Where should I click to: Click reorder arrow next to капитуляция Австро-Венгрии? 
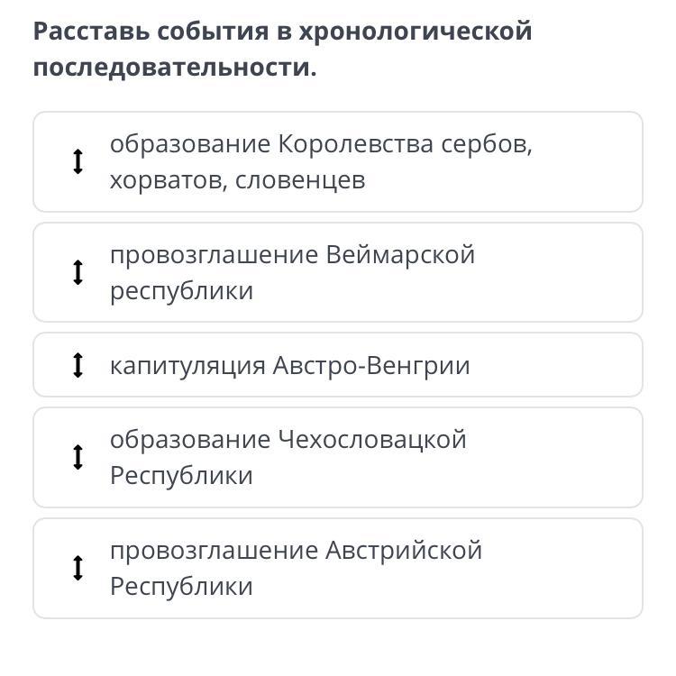pyautogui.click(x=78, y=365)
